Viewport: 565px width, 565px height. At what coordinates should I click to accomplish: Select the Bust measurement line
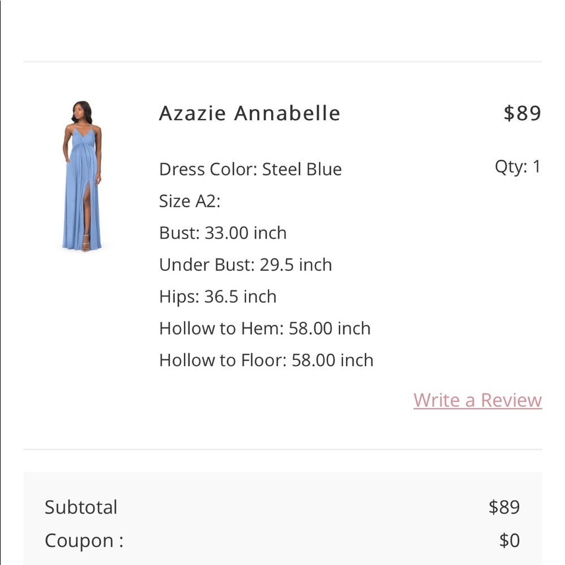point(223,233)
